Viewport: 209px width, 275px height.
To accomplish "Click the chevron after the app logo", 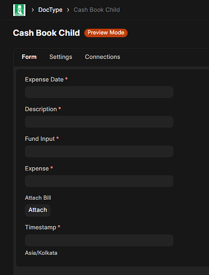I will coord(32,10).
